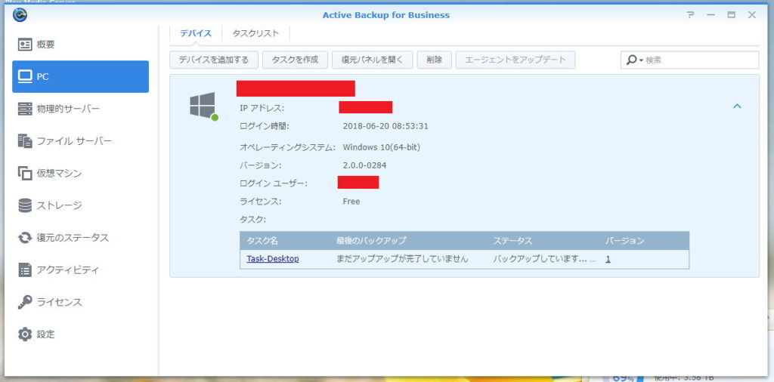Click まだアップアップが完了していません cell

[402, 259]
